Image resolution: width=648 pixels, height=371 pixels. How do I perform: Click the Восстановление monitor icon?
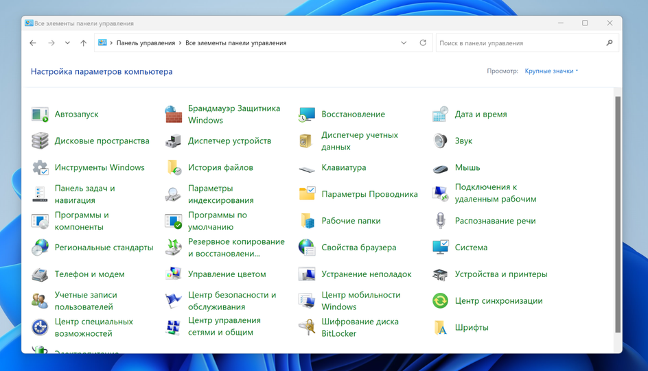point(307,115)
